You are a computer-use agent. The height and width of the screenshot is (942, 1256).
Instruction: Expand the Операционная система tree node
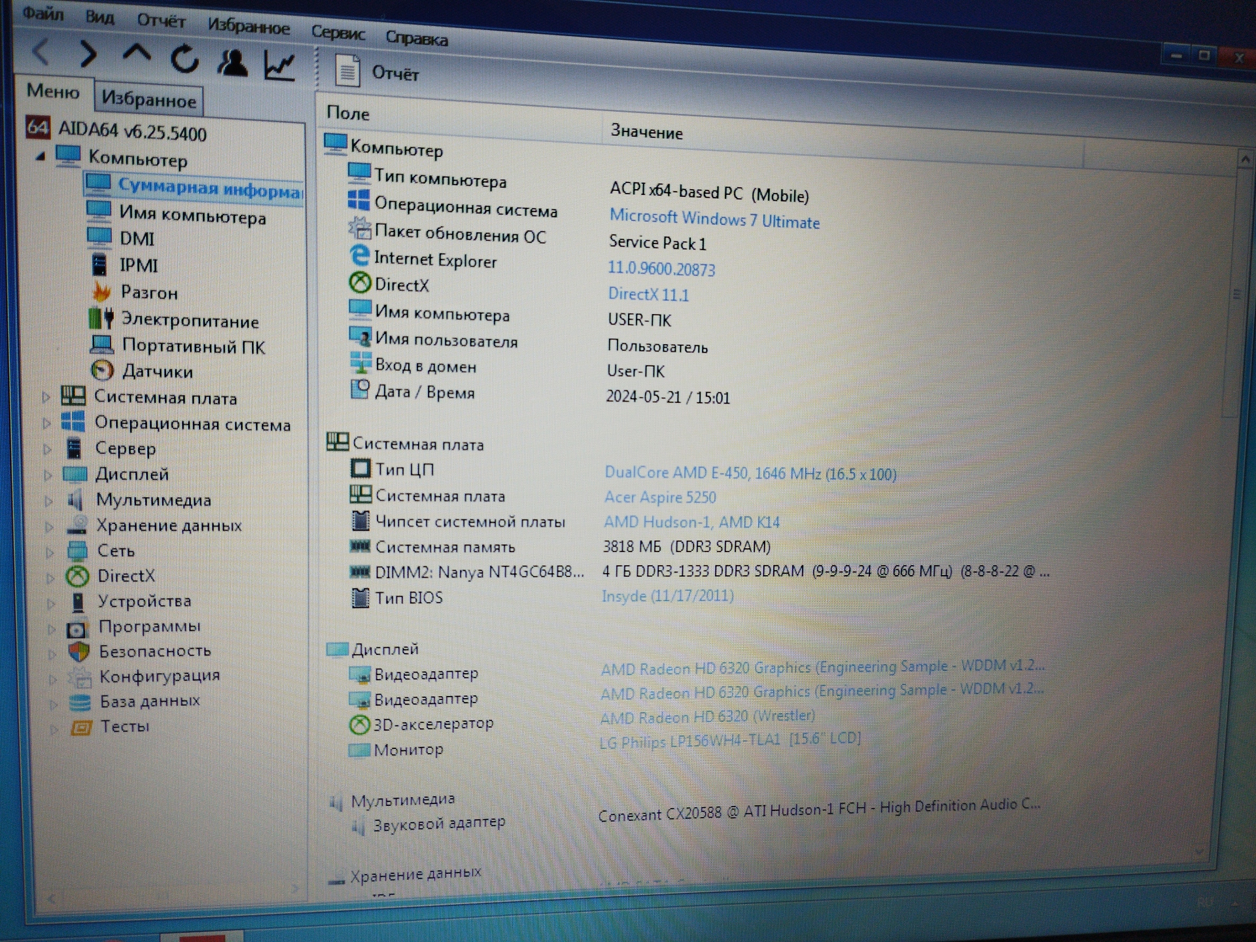click(x=46, y=423)
